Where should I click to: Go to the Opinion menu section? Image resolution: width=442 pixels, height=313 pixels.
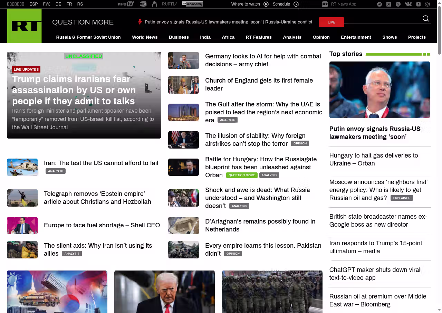click(321, 37)
